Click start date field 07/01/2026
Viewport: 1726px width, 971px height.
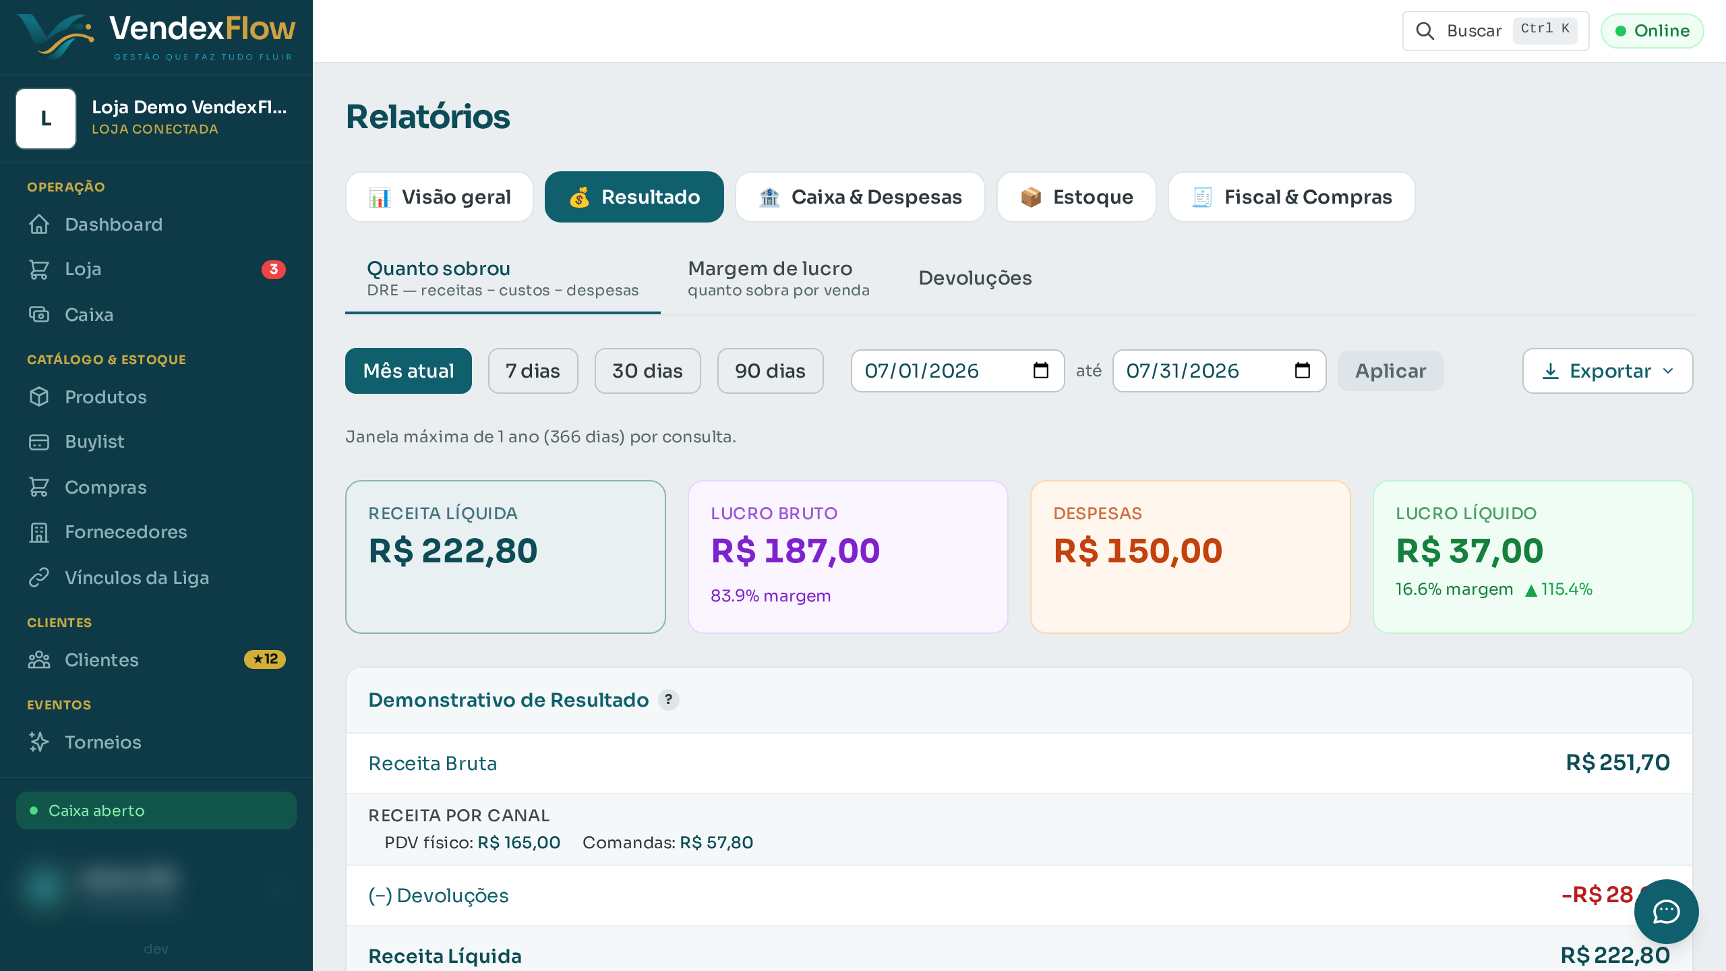[958, 371]
